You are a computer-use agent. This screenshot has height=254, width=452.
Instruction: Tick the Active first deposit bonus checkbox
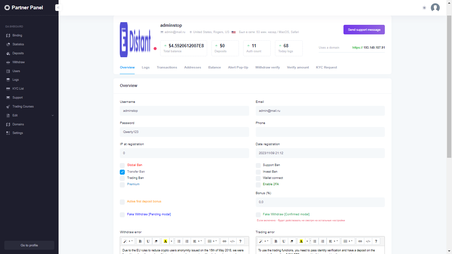coord(122,202)
